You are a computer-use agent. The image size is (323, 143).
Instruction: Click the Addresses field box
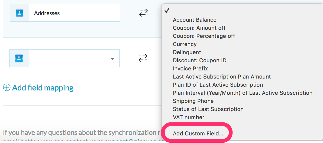pyautogui.click(x=74, y=13)
